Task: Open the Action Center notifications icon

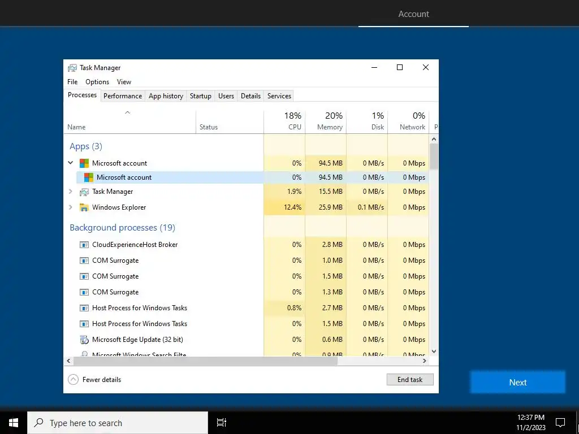Action: (x=560, y=423)
